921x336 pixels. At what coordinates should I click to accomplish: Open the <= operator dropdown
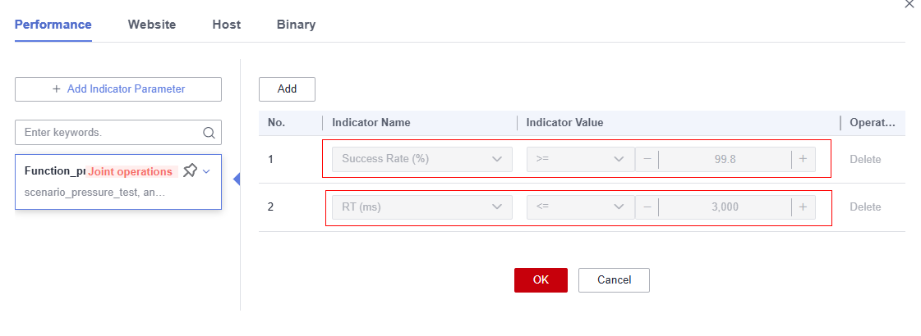click(580, 207)
